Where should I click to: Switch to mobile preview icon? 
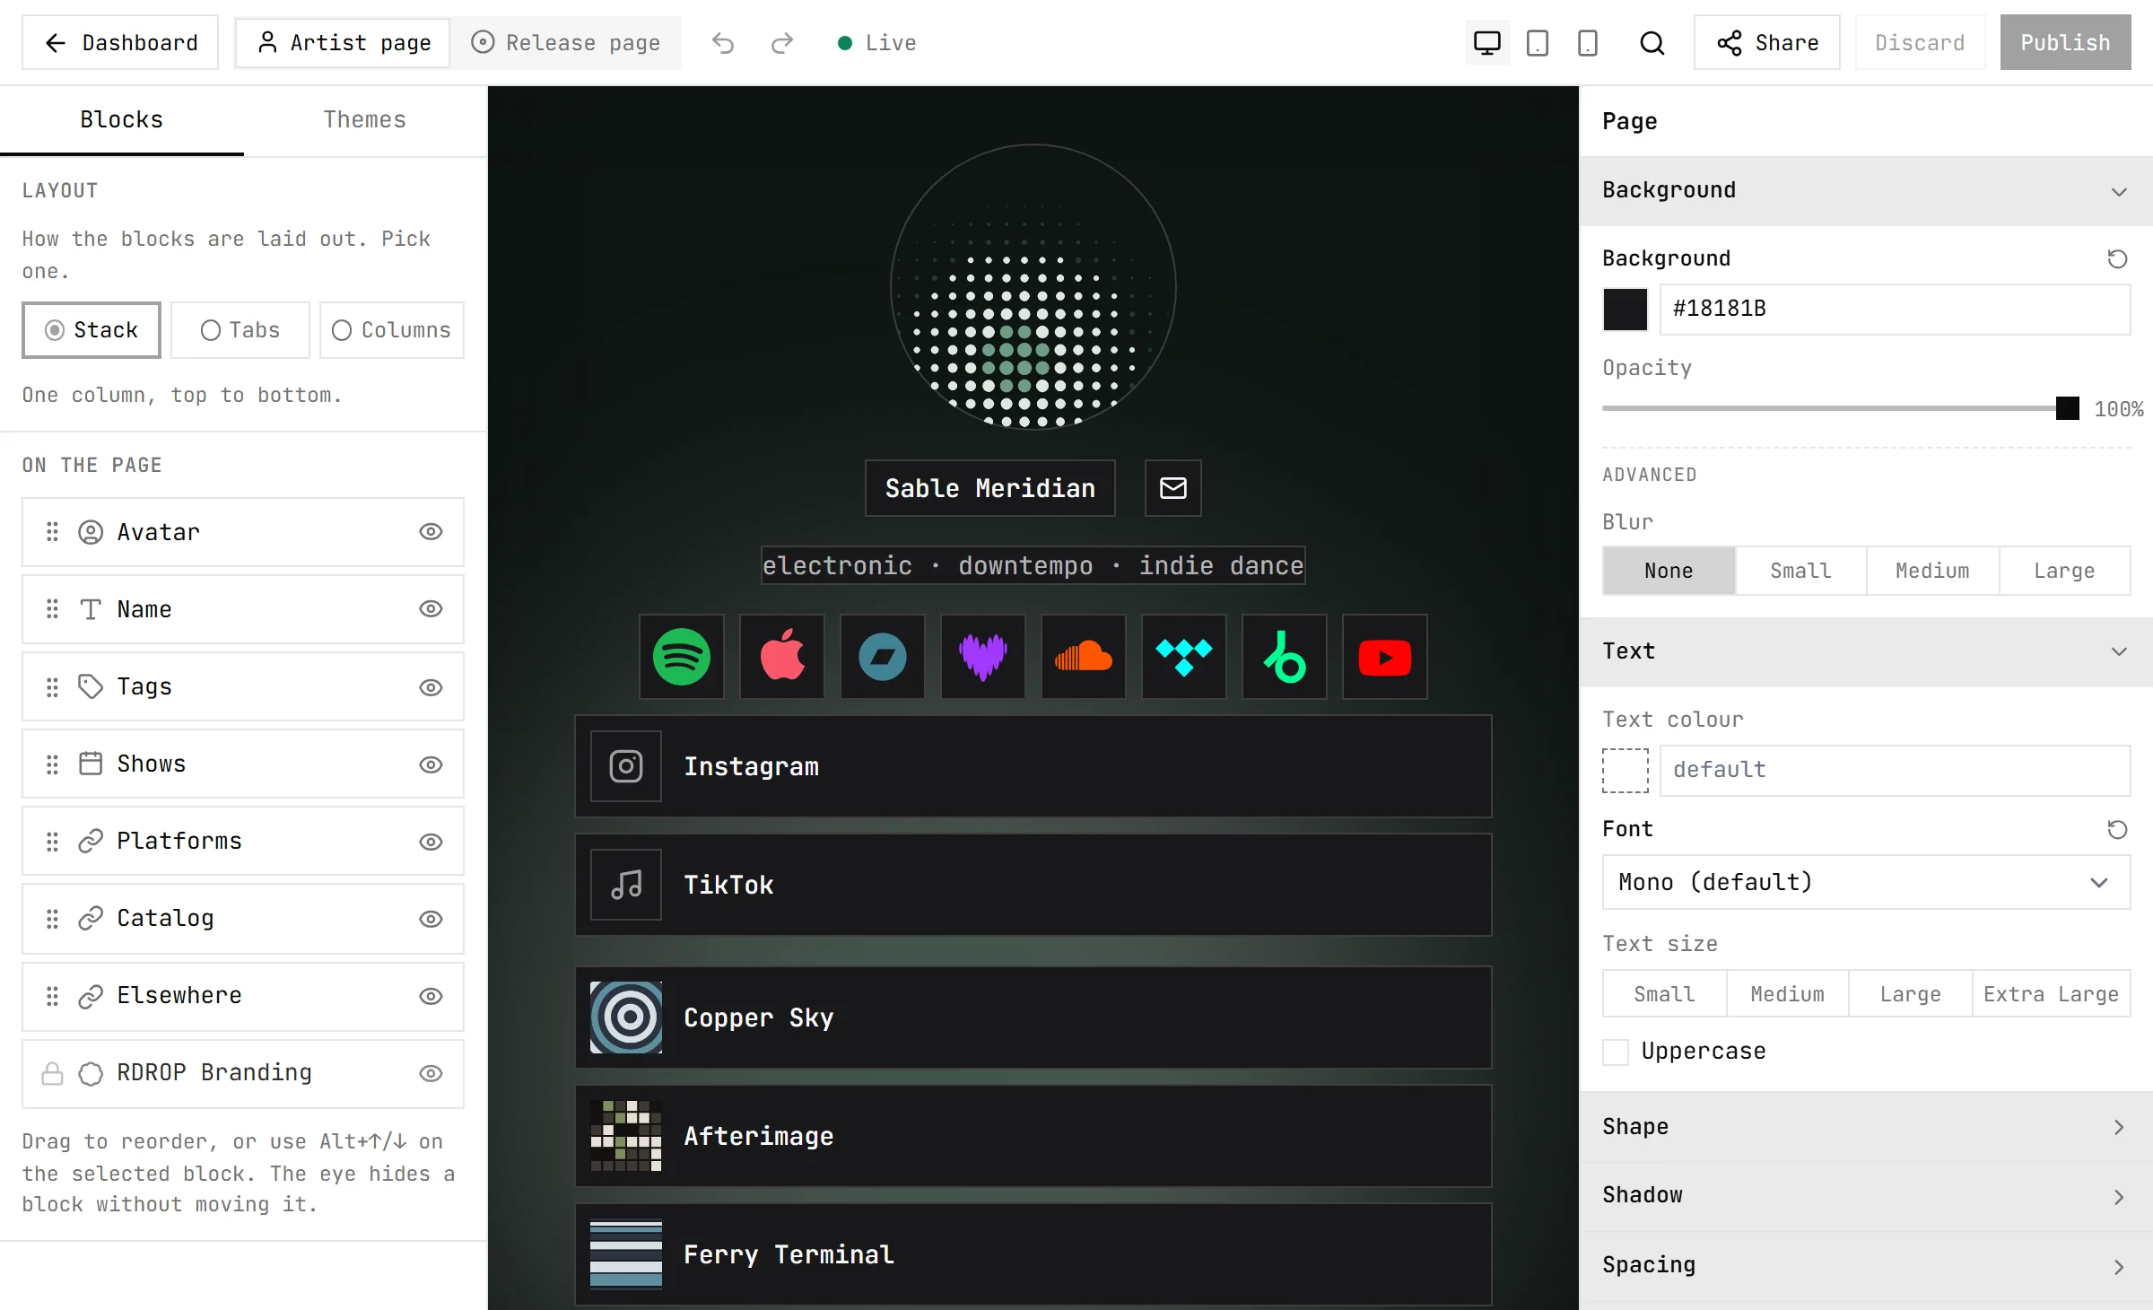tap(1588, 43)
